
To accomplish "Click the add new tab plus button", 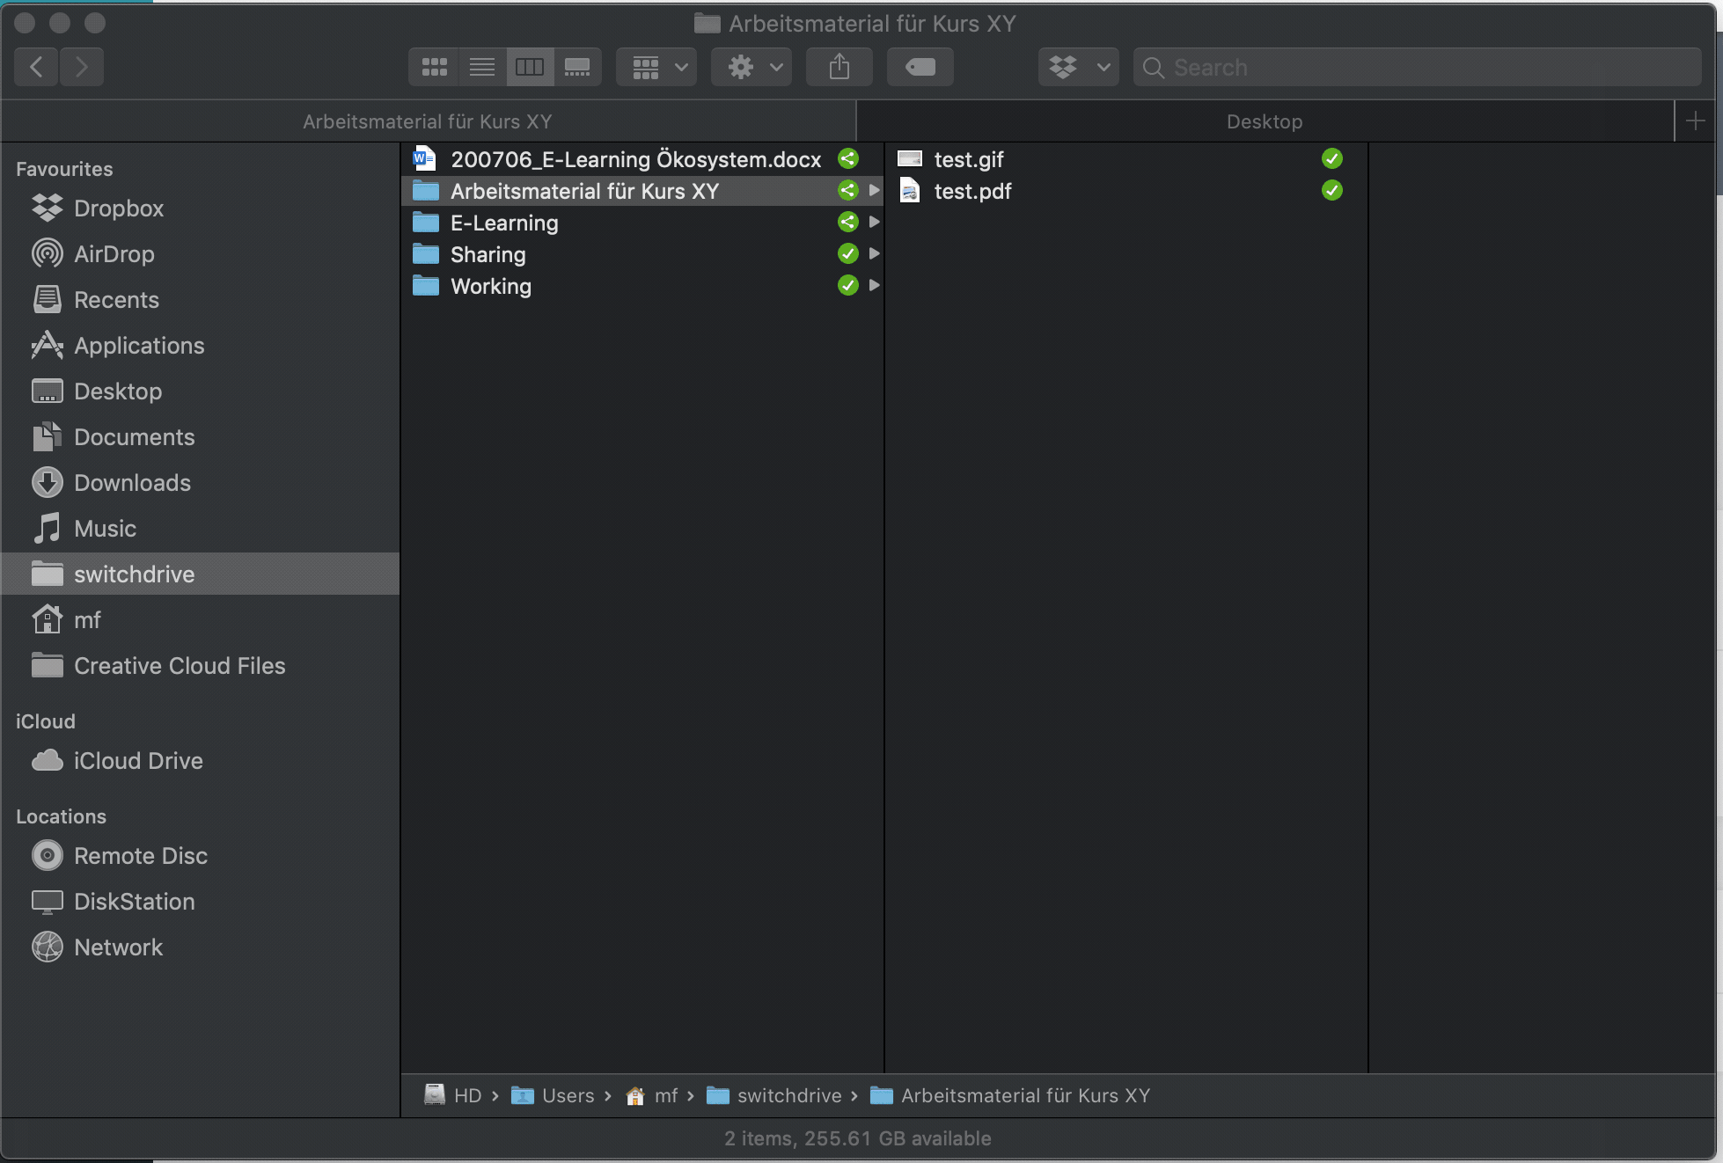I will click(x=1695, y=121).
